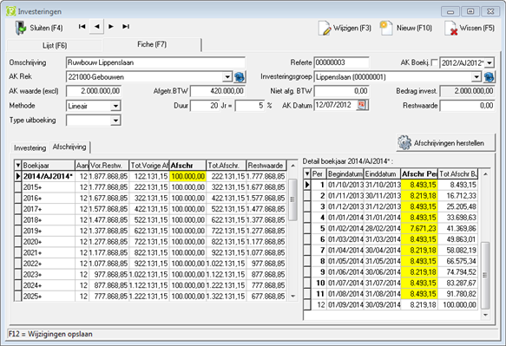
Task: Switch to the Lijst (F6) tab
Action: (55, 45)
